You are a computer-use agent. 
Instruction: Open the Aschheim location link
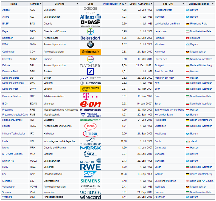click(160, 197)
